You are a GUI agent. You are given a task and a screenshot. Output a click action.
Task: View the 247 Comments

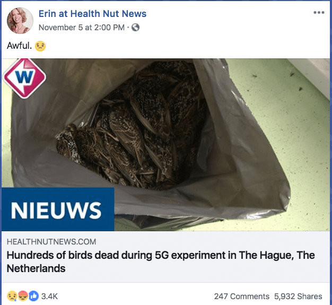tap(242, 297)
